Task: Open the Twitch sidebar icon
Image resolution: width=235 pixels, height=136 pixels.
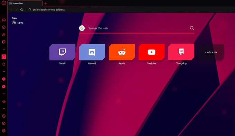Action: [x=4, y=42]
